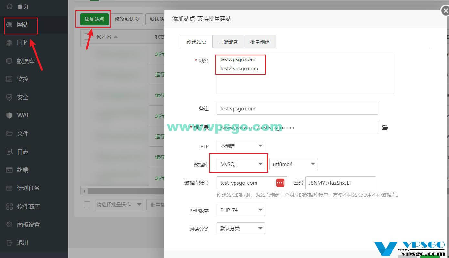449x258 pixels.
Task: Open the utf8mb4 charset dropdown
Action: 293,164
